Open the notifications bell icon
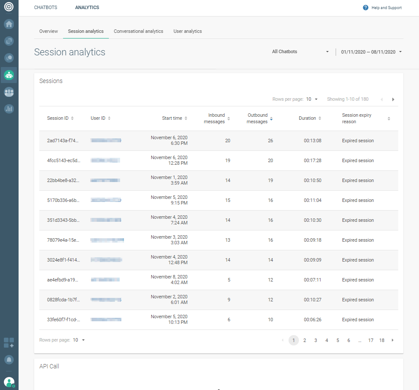 point(9,359)
